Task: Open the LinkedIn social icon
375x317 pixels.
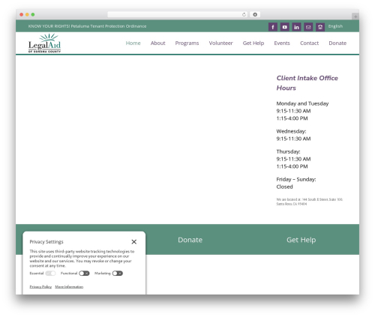Action: pyautogui.click(x=296, y=27)
